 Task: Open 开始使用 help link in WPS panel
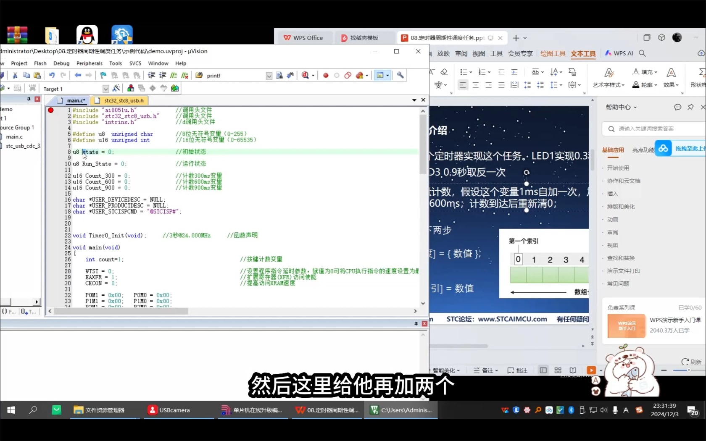[x=618, y=168]
